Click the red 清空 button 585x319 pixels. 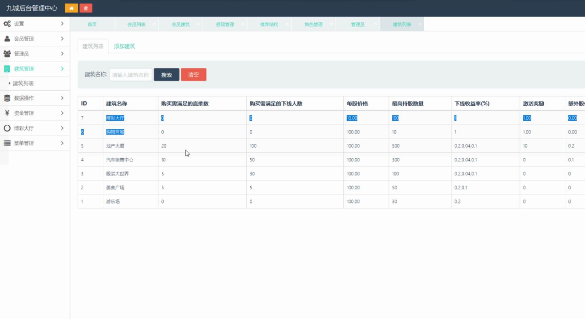(x=194, y=74)
